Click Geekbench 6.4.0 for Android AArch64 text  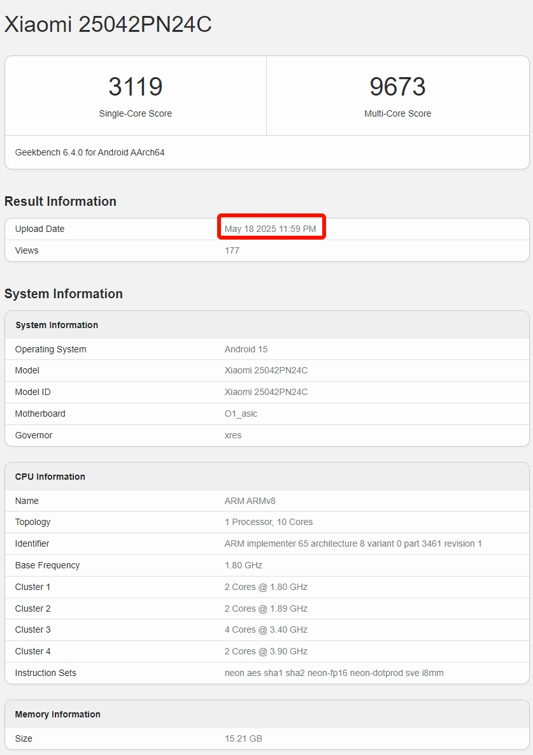click(x=90, y=152)
